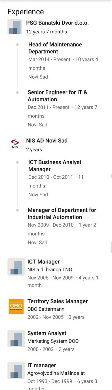Open NIS AD Novi Sad company page
Image resolution: width=112 pixels, height=390 pixels.
click(x=47, y=140)
